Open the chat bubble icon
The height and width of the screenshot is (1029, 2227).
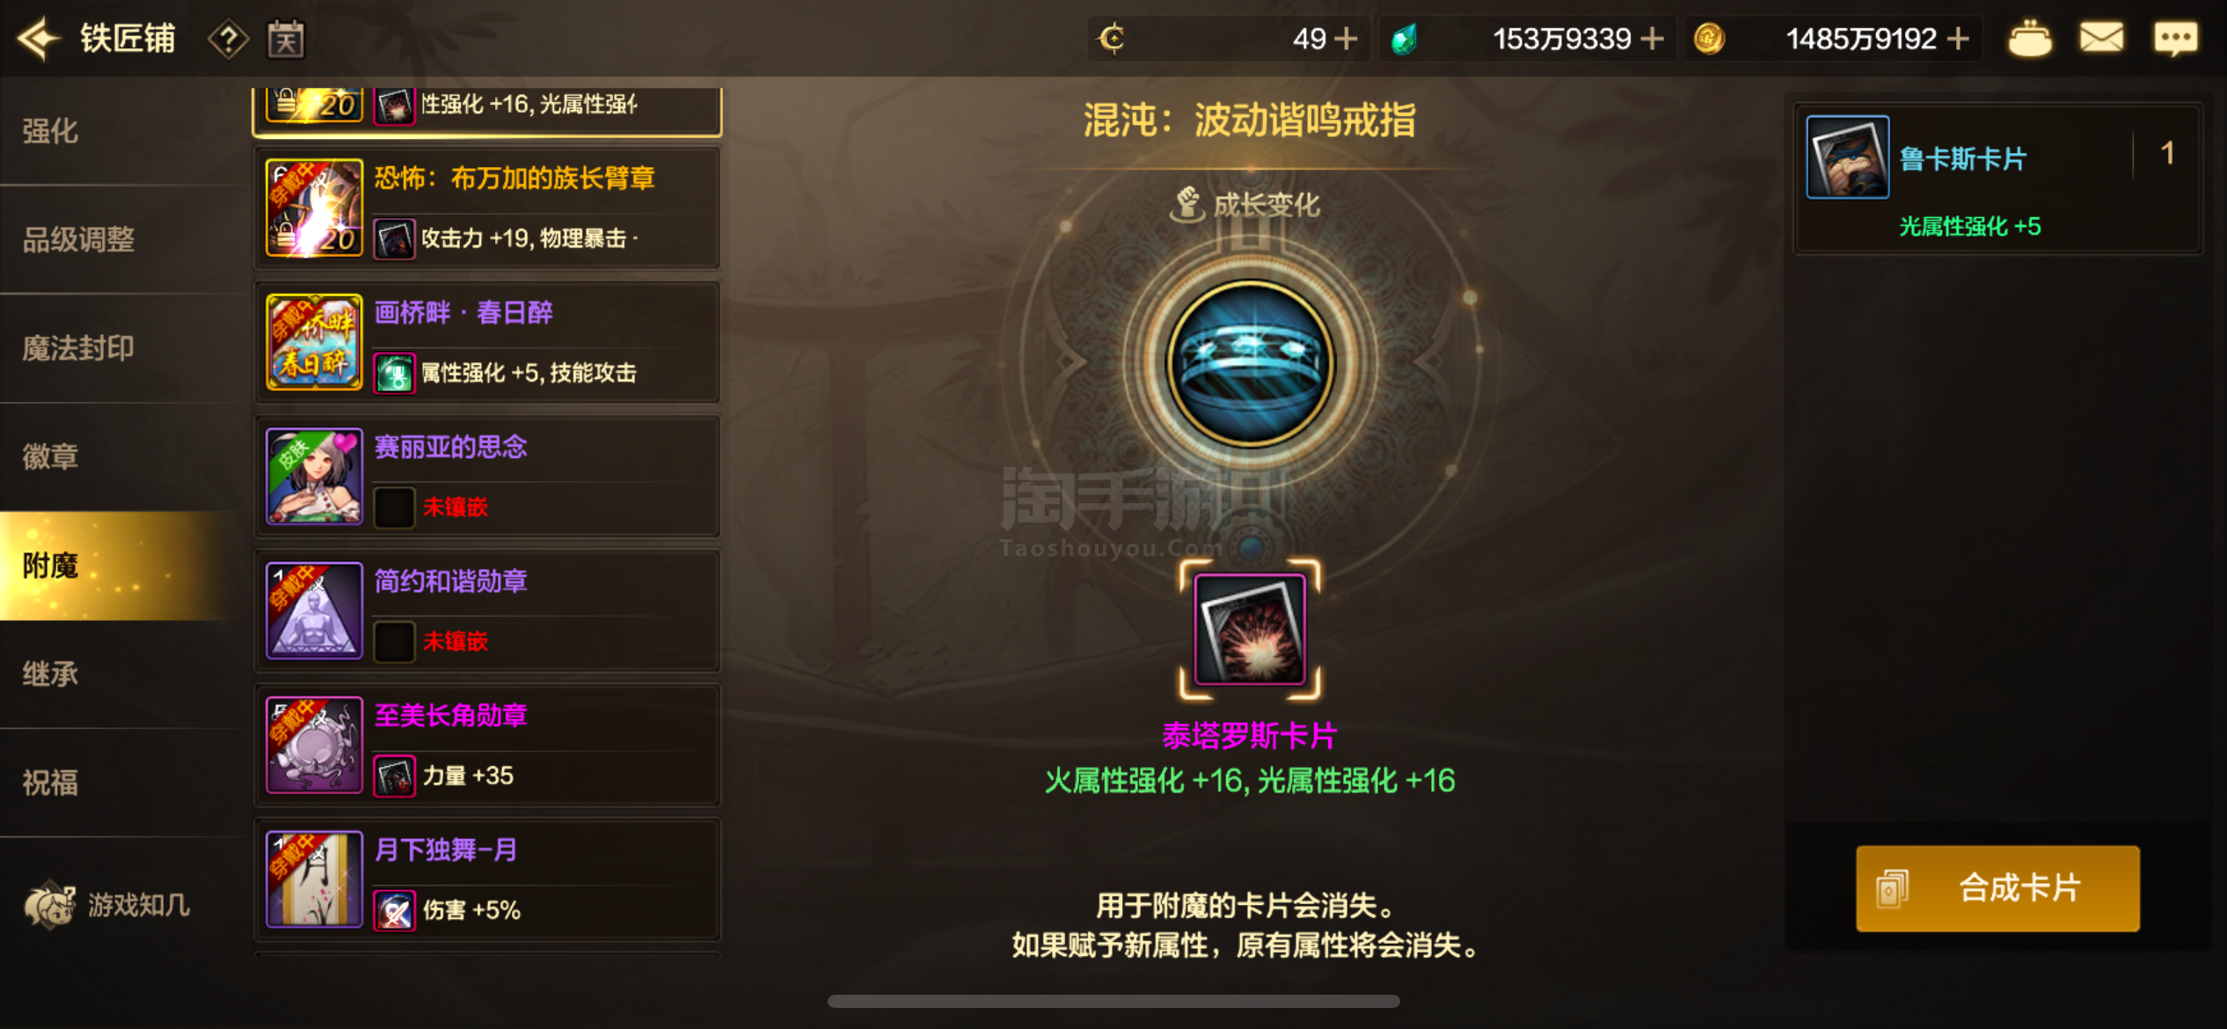[2175, 39]
